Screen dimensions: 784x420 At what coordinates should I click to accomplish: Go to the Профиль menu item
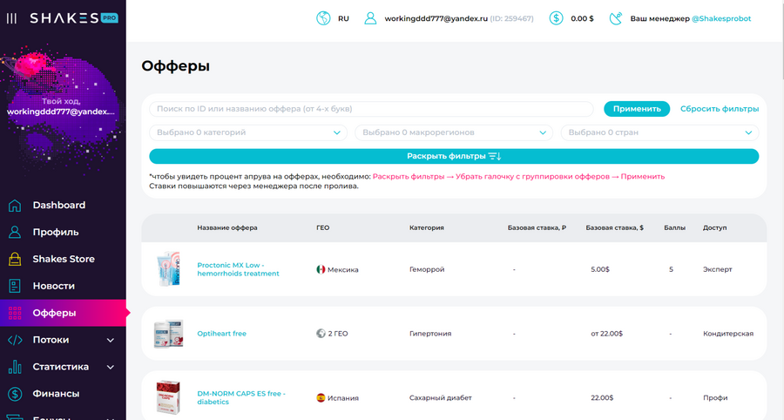click(x=56, y=233)
